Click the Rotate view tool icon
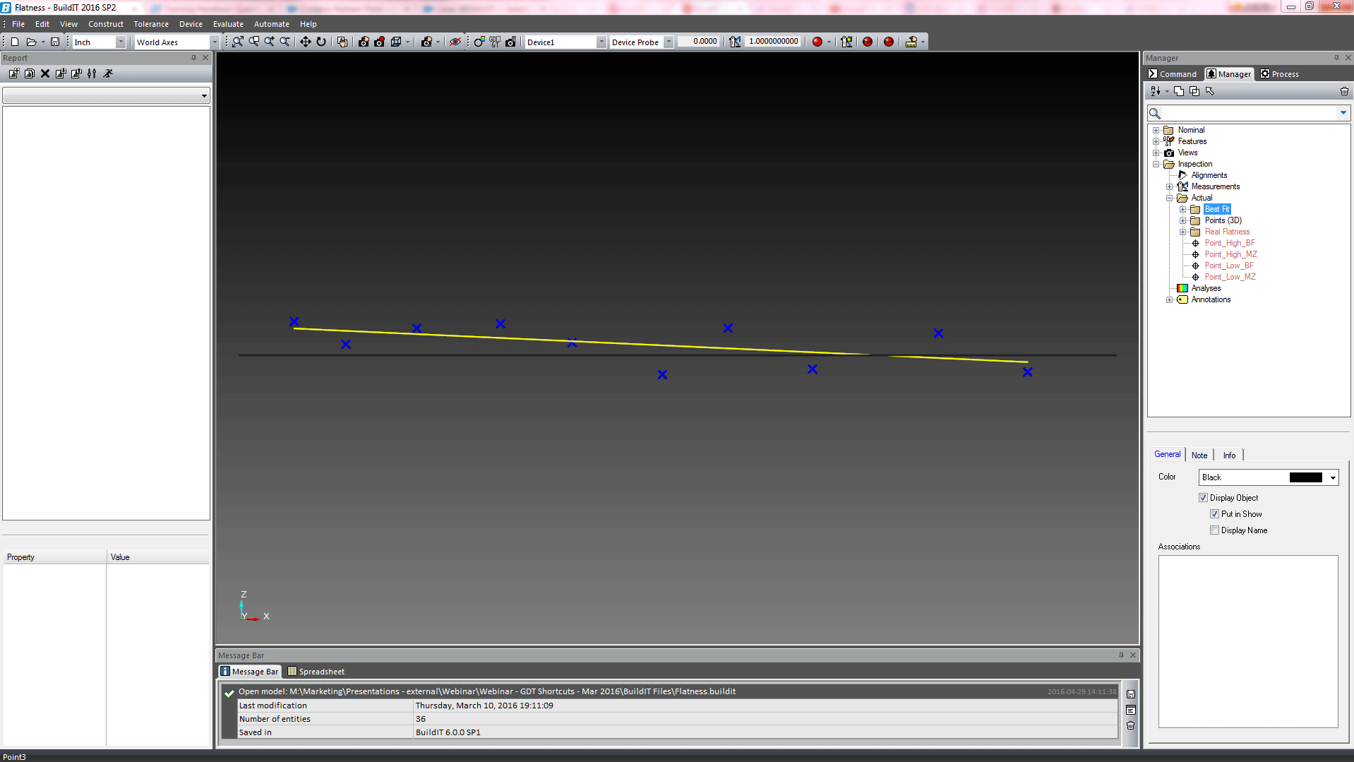 321,42
